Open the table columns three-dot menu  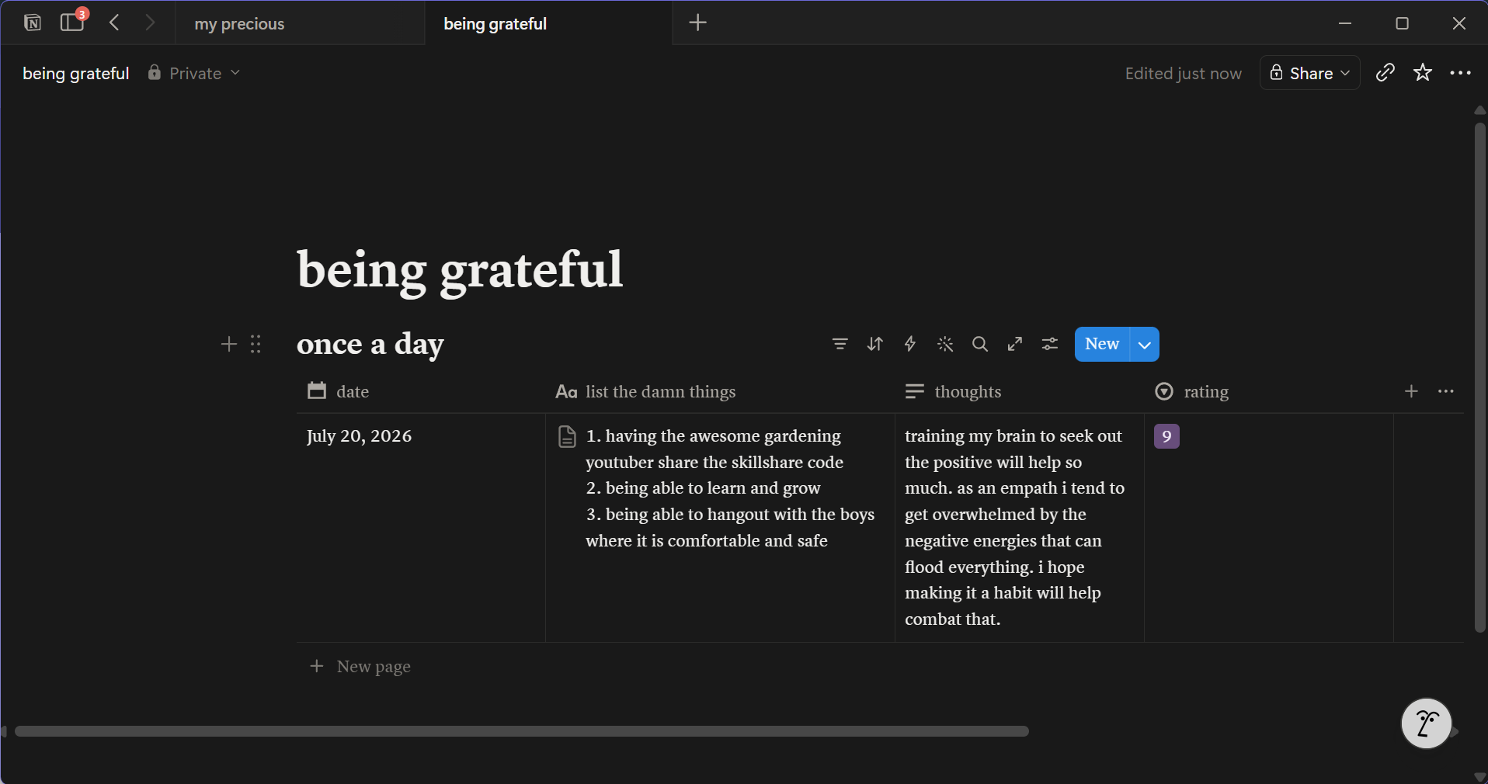(1446, 391)
